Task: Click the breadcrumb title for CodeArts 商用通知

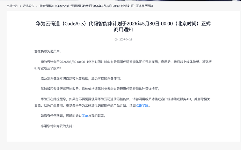Action: click(x=96, y=6)
